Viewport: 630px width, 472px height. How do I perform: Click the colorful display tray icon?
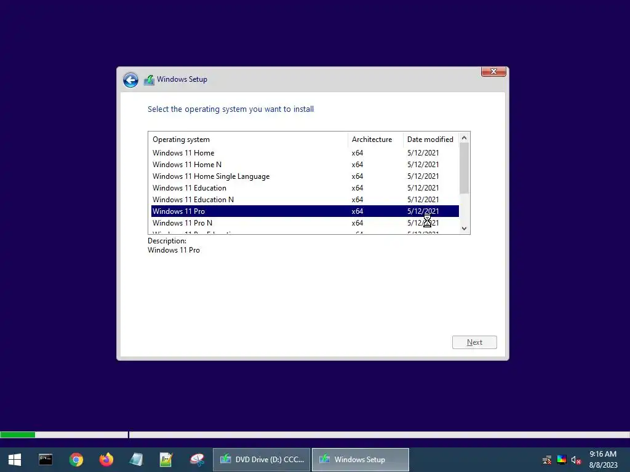(x=562, y=460)
